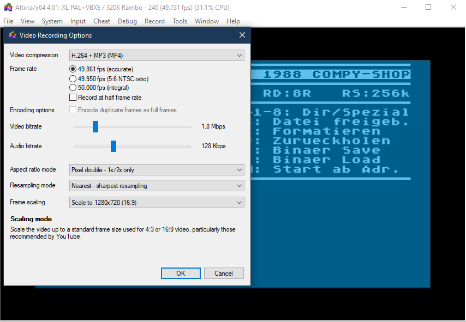The width and height of the screenshot is (466, 322).
Task: Open the Resampling mode combo box
Action: click(157, 186)
